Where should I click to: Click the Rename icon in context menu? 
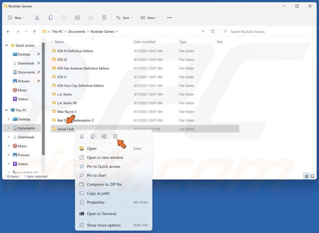pyautogui.click(x=104, y=136)
